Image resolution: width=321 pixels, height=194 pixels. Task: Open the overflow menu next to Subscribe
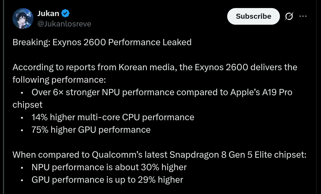303,16
